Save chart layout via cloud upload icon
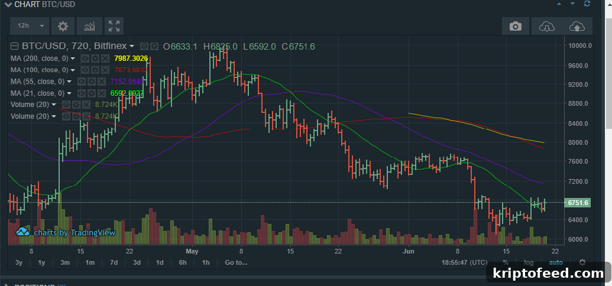 pyautogui.click(x=577, y=26)
